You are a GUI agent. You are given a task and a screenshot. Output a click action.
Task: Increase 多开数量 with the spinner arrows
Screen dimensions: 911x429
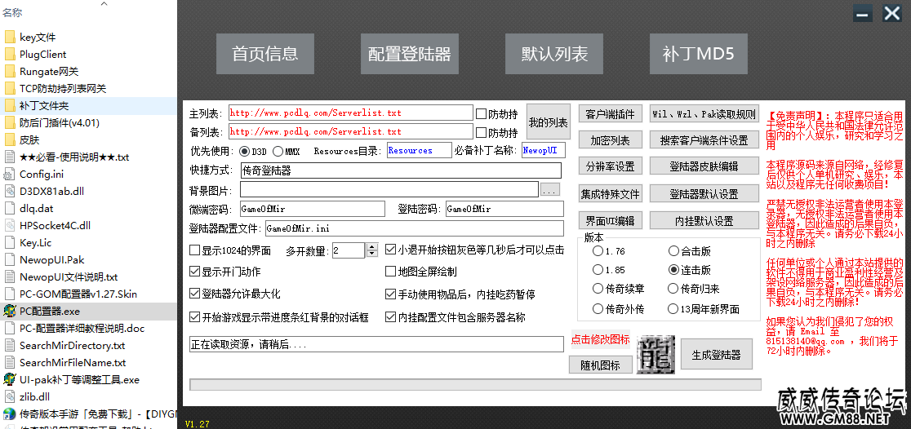click(x=372, y=246)
